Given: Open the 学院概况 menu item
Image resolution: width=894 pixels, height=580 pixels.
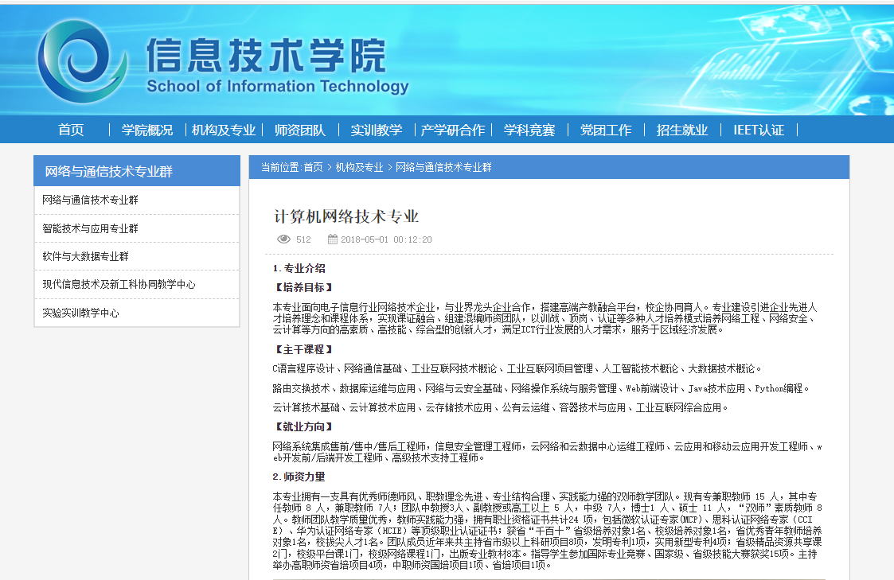Looking at the screenshot, I should (148, 129).
